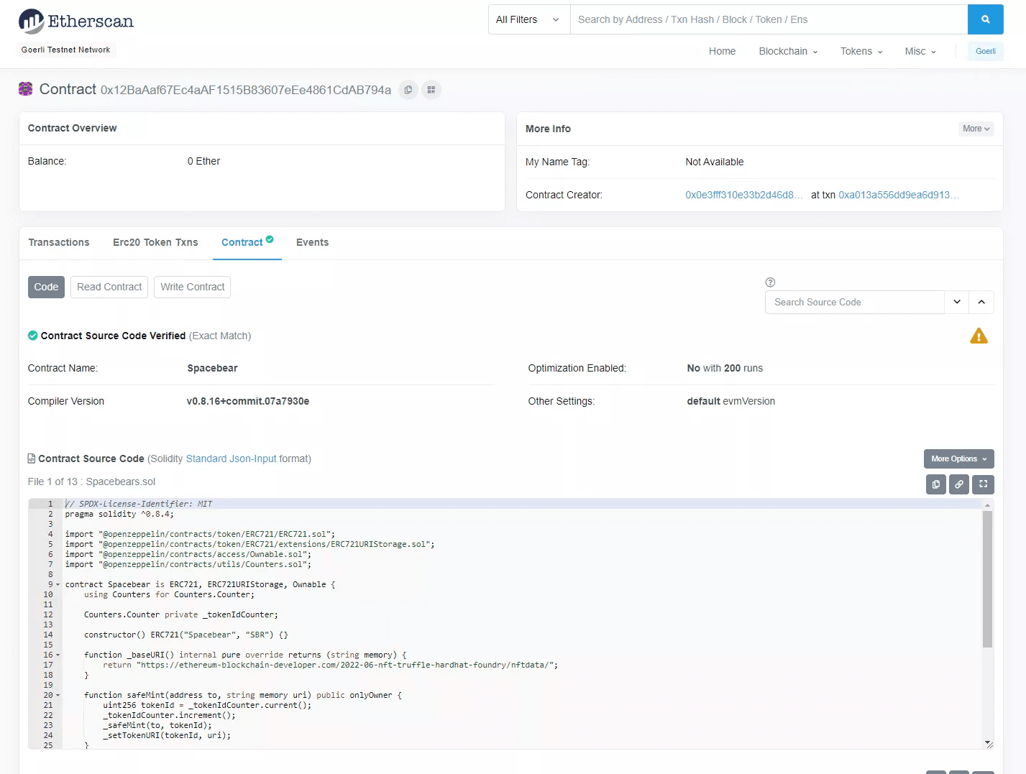
Task: Switch to the Erc20 Token Txns tab
Action: coord(155,242)
